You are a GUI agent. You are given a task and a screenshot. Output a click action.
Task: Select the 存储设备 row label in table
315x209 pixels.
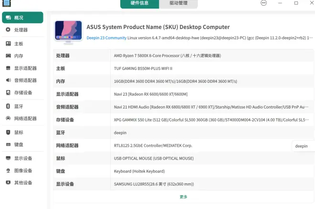point(65,120)
